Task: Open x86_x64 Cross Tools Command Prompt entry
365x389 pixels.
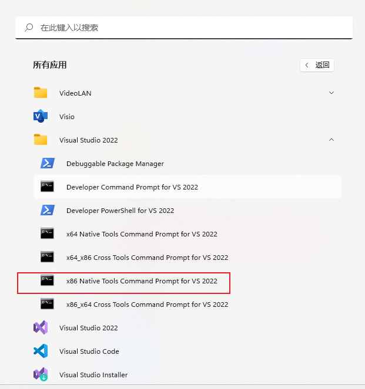Action: tap(147, 305)
